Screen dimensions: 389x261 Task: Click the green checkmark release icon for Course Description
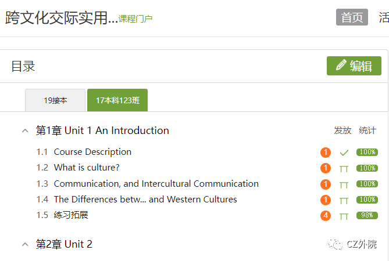tap(344, 153)
